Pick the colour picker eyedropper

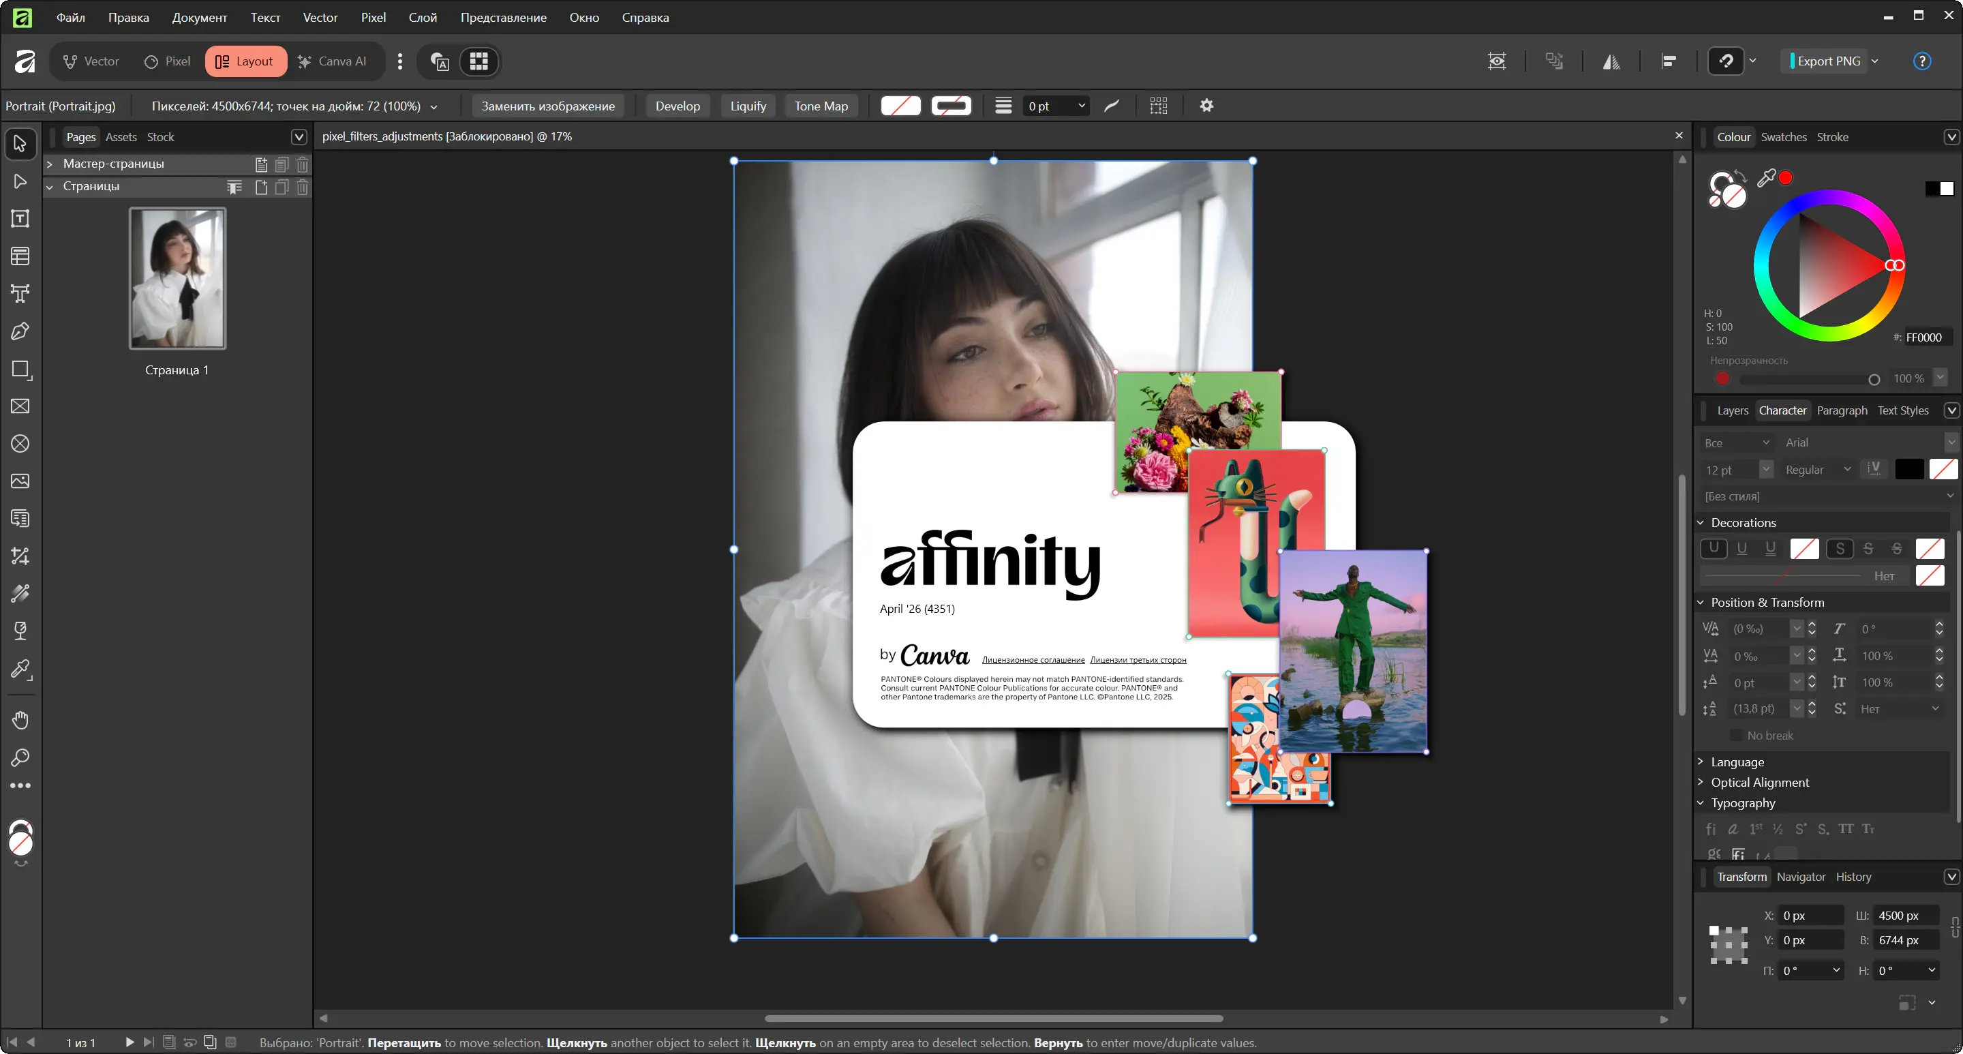point(1765,179)
